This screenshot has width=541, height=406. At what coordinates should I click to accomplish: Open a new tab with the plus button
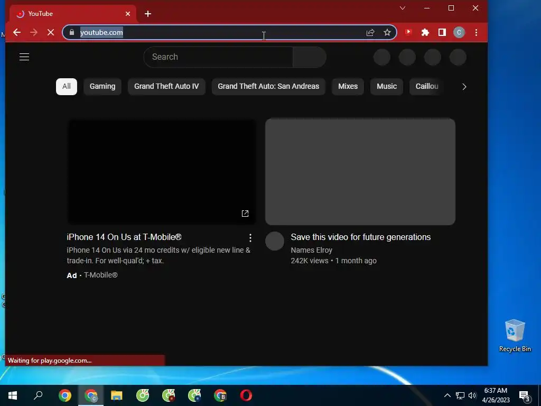pyautogui.click(x=148, y=14)
